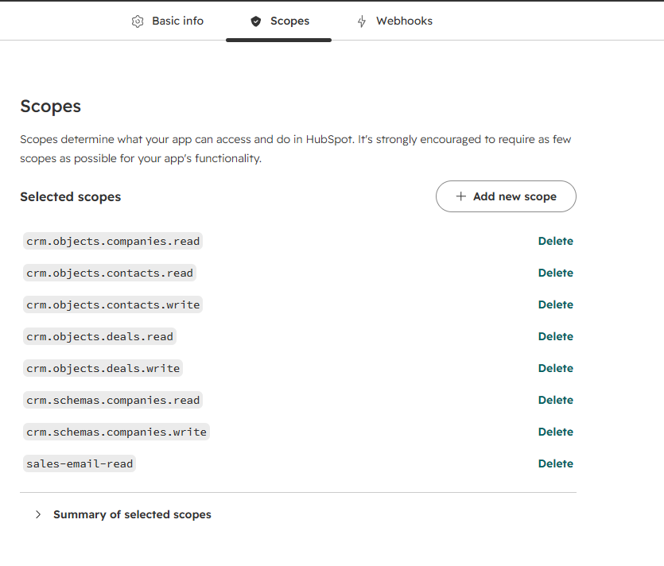Select the crm.objects.contacts.write scope label

[x=113, y=304]
